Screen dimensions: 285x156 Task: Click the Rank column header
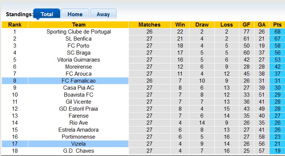[15, 25]
